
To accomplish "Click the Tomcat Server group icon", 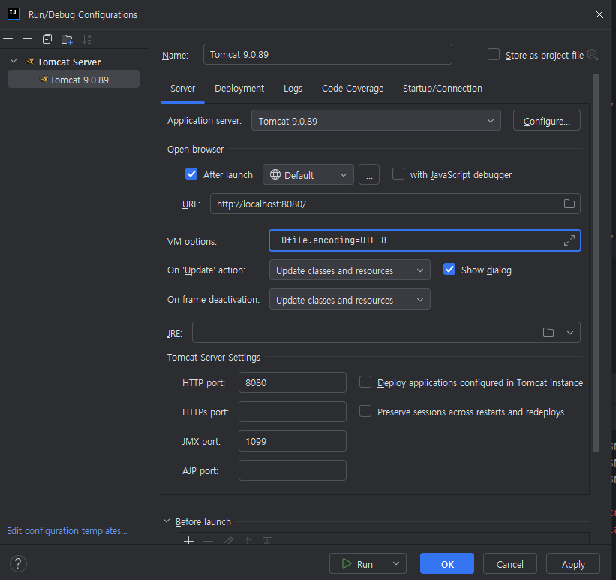I will tap(29, 62).
